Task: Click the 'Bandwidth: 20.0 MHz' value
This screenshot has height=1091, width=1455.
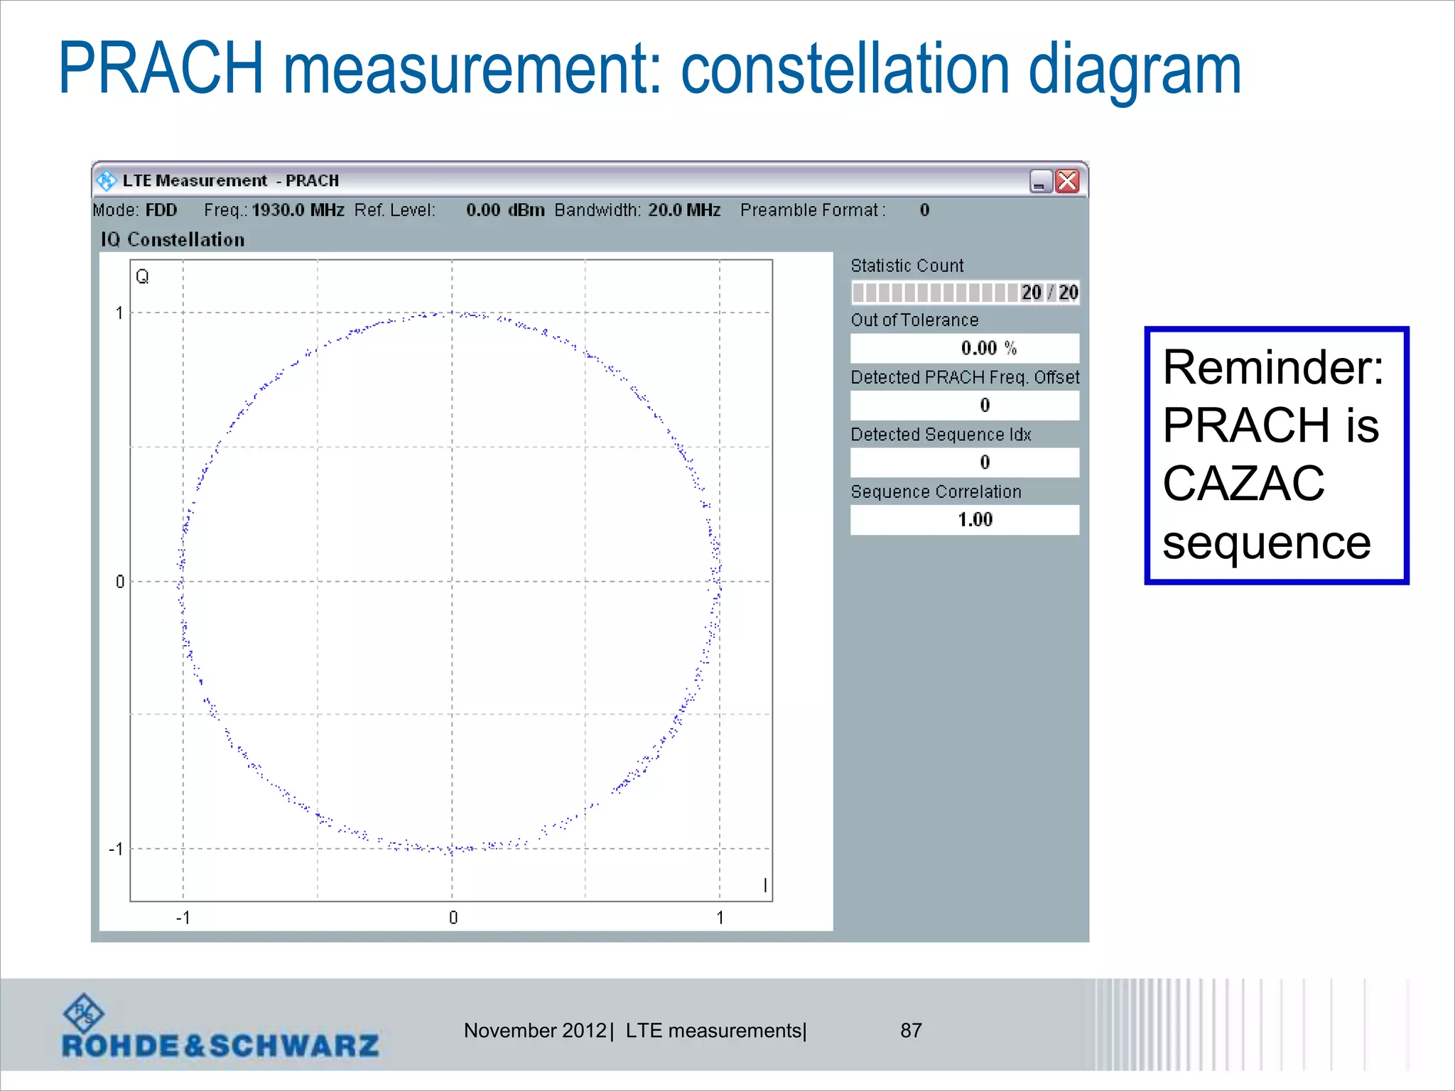Action: coord(638,210)
